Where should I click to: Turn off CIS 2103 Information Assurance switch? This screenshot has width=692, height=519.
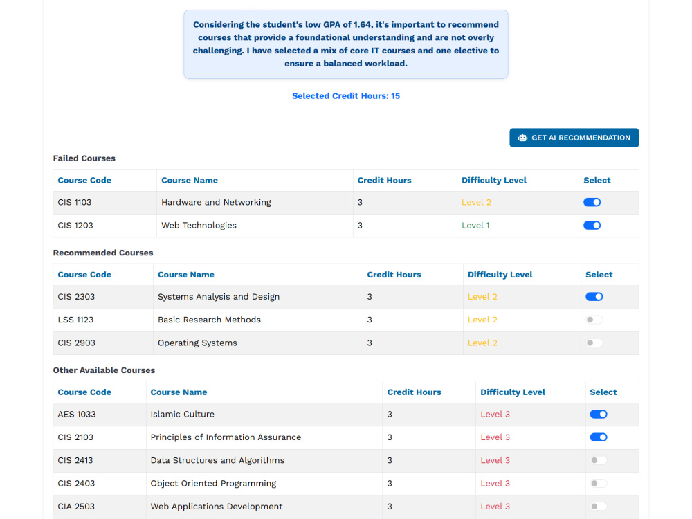click(x=599, y=437)
